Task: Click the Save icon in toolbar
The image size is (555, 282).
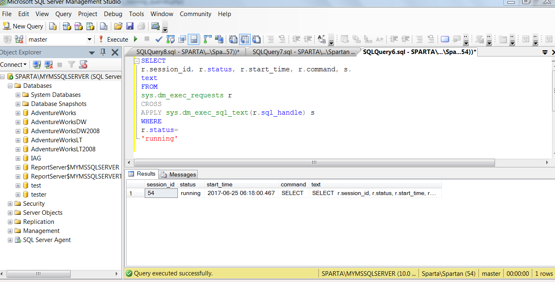Action: coord(130,26)
